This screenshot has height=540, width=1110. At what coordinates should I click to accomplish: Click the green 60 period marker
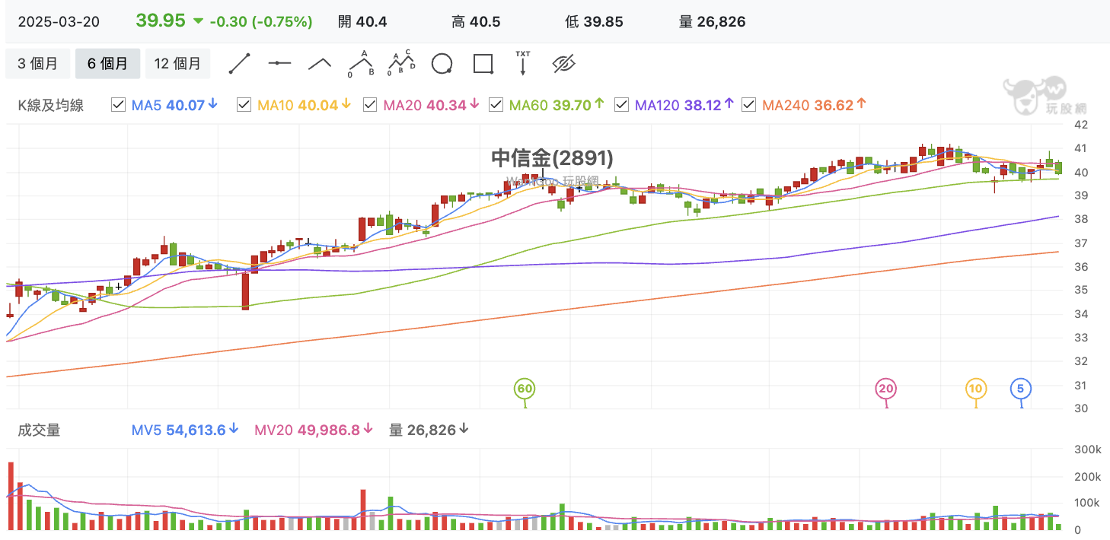click(525, 389)
